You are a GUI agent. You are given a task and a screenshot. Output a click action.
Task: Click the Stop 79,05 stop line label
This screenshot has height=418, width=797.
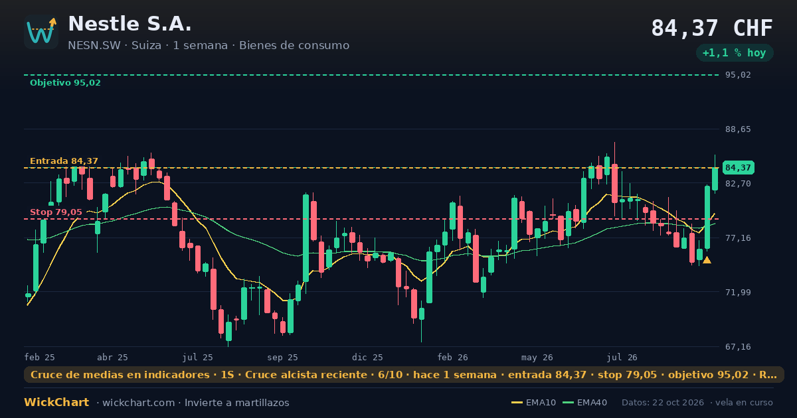pyautogui.click(x=56, y=212)
